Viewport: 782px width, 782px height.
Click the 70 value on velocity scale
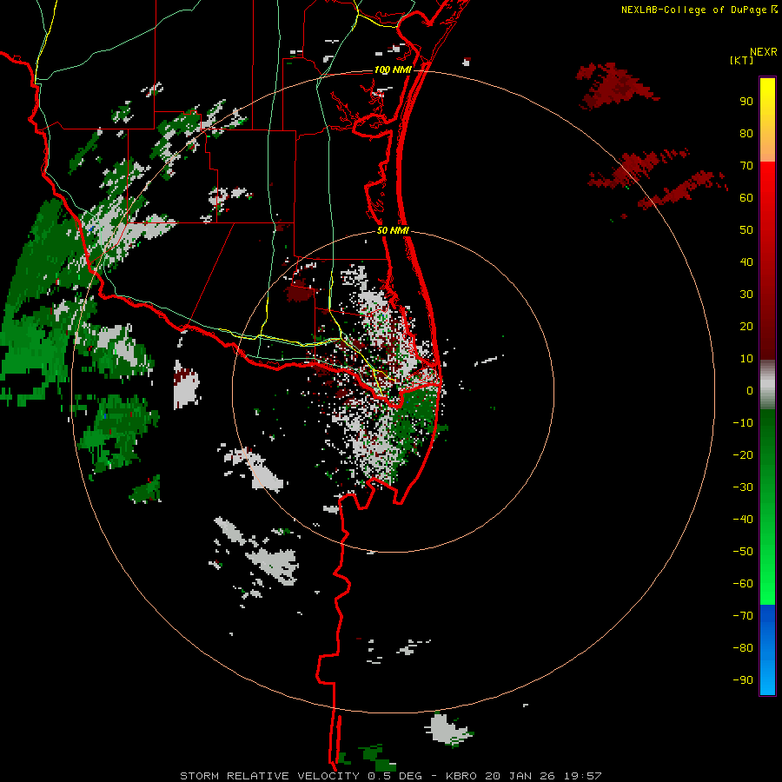(x=746, y=166)
